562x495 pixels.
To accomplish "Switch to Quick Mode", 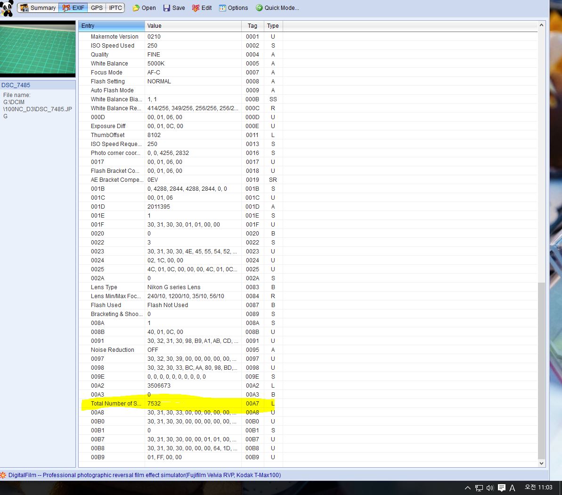I will (x=277, y=8).
